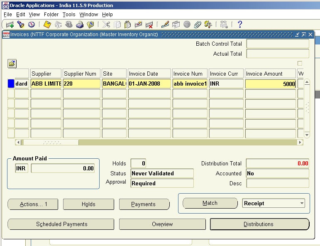Click the Translations globe icon
Viewport: 320px width, 246px height.
click(x=187, y=25)
